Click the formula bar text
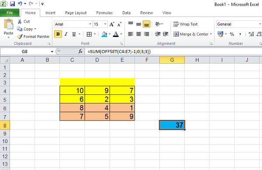Screen dimensions: 262x170 [x=119, y=52]
